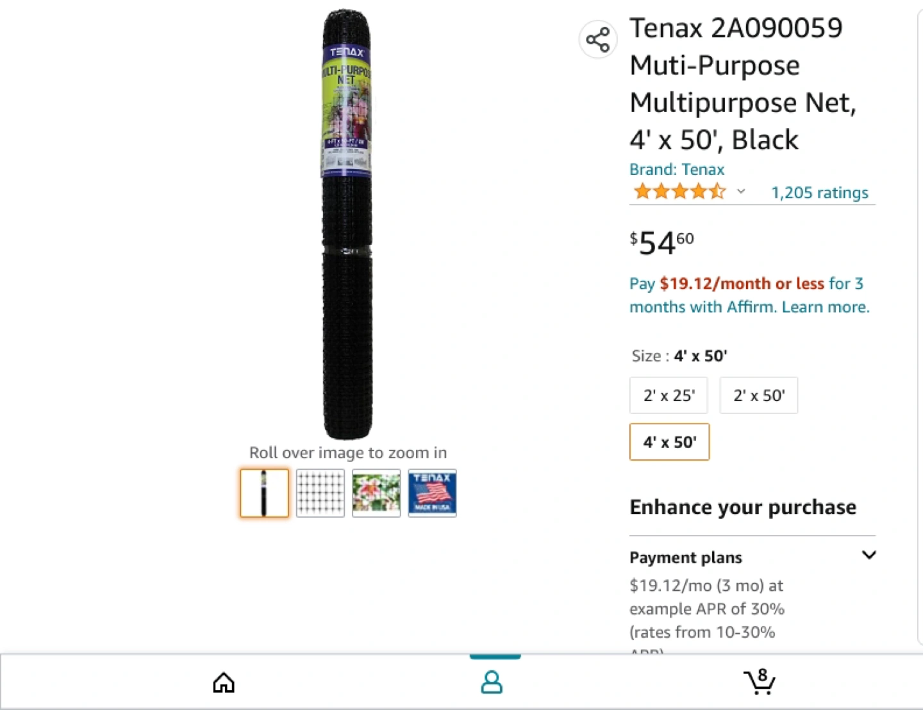
Task: Click the share icon beside the title
Action: point(598,40)
